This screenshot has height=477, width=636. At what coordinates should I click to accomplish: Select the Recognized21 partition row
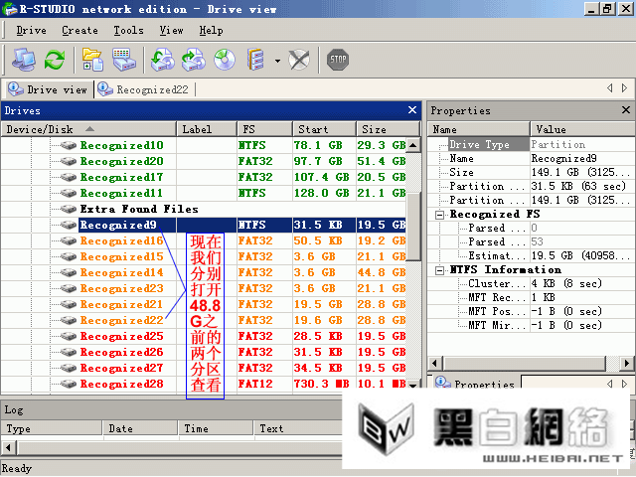[x=121, y=305]
